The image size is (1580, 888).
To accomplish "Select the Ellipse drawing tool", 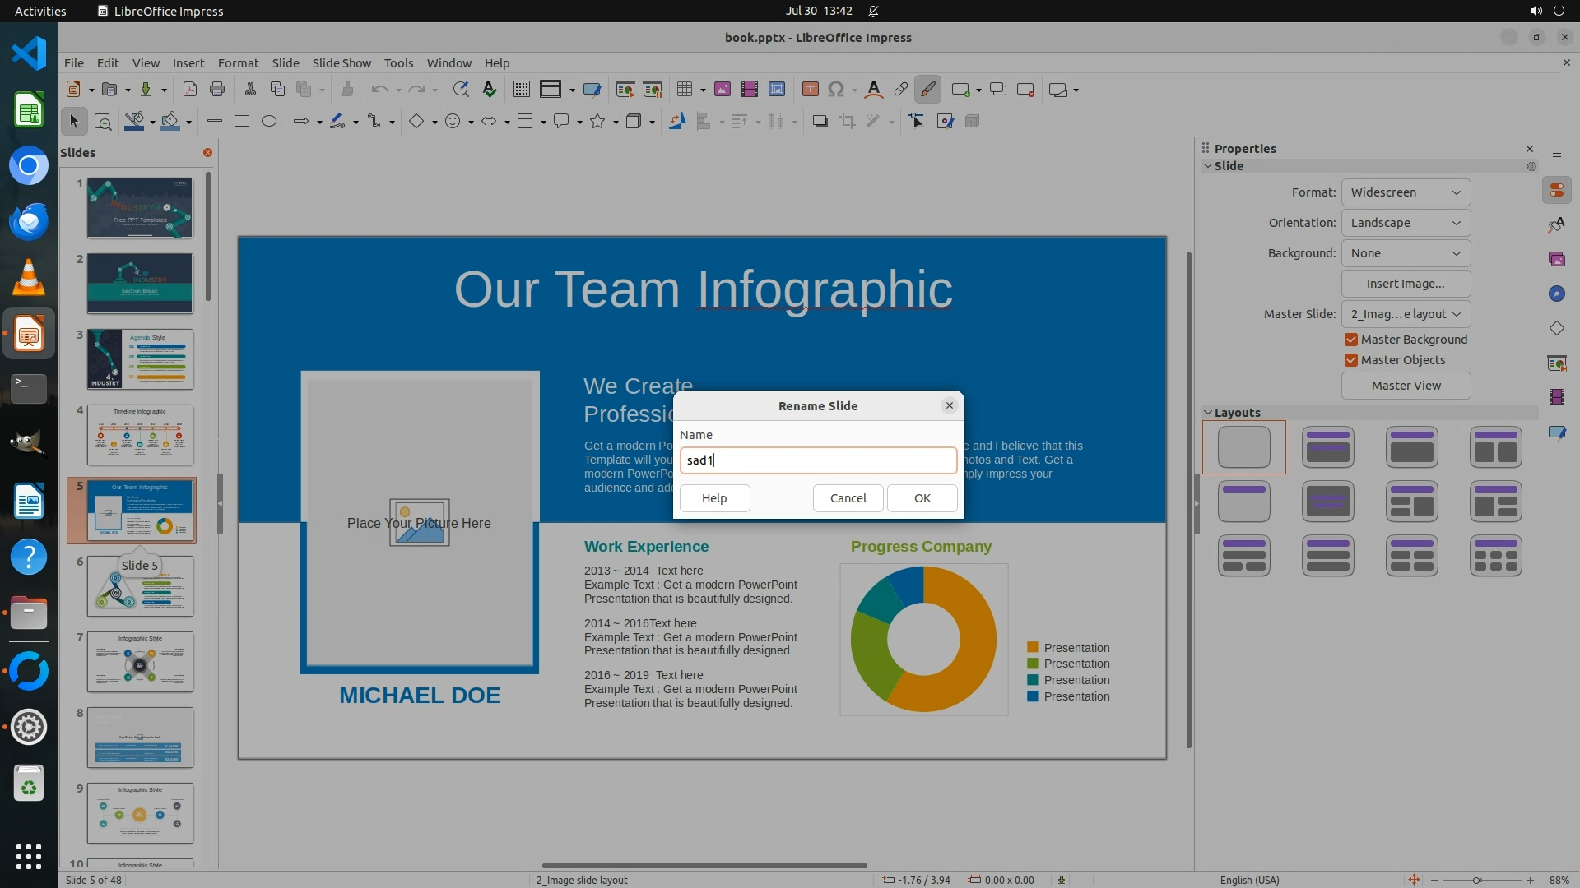I will pyautogui.click(x=268, y=122).
